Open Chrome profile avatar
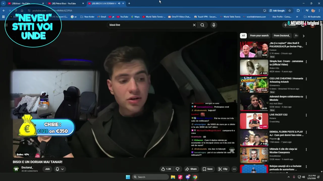Viewport: 323px width, 181px height. (x=313, y=11)
